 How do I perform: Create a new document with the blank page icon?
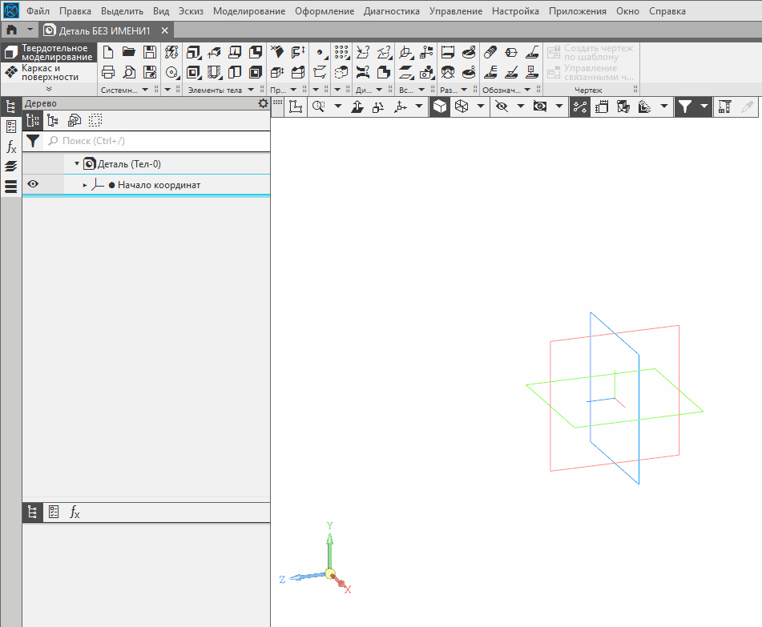point(108,53)
